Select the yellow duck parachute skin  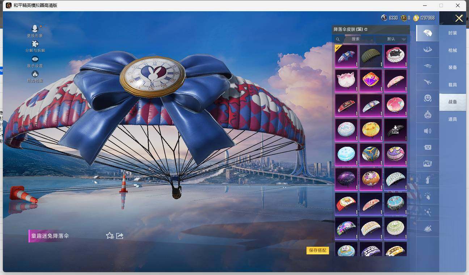tap(371, 130)
